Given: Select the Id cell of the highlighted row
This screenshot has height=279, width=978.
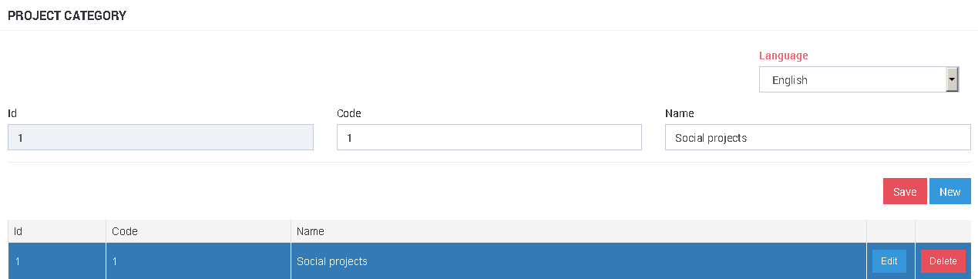Looking at the screenshot, I should coord(57,261).
